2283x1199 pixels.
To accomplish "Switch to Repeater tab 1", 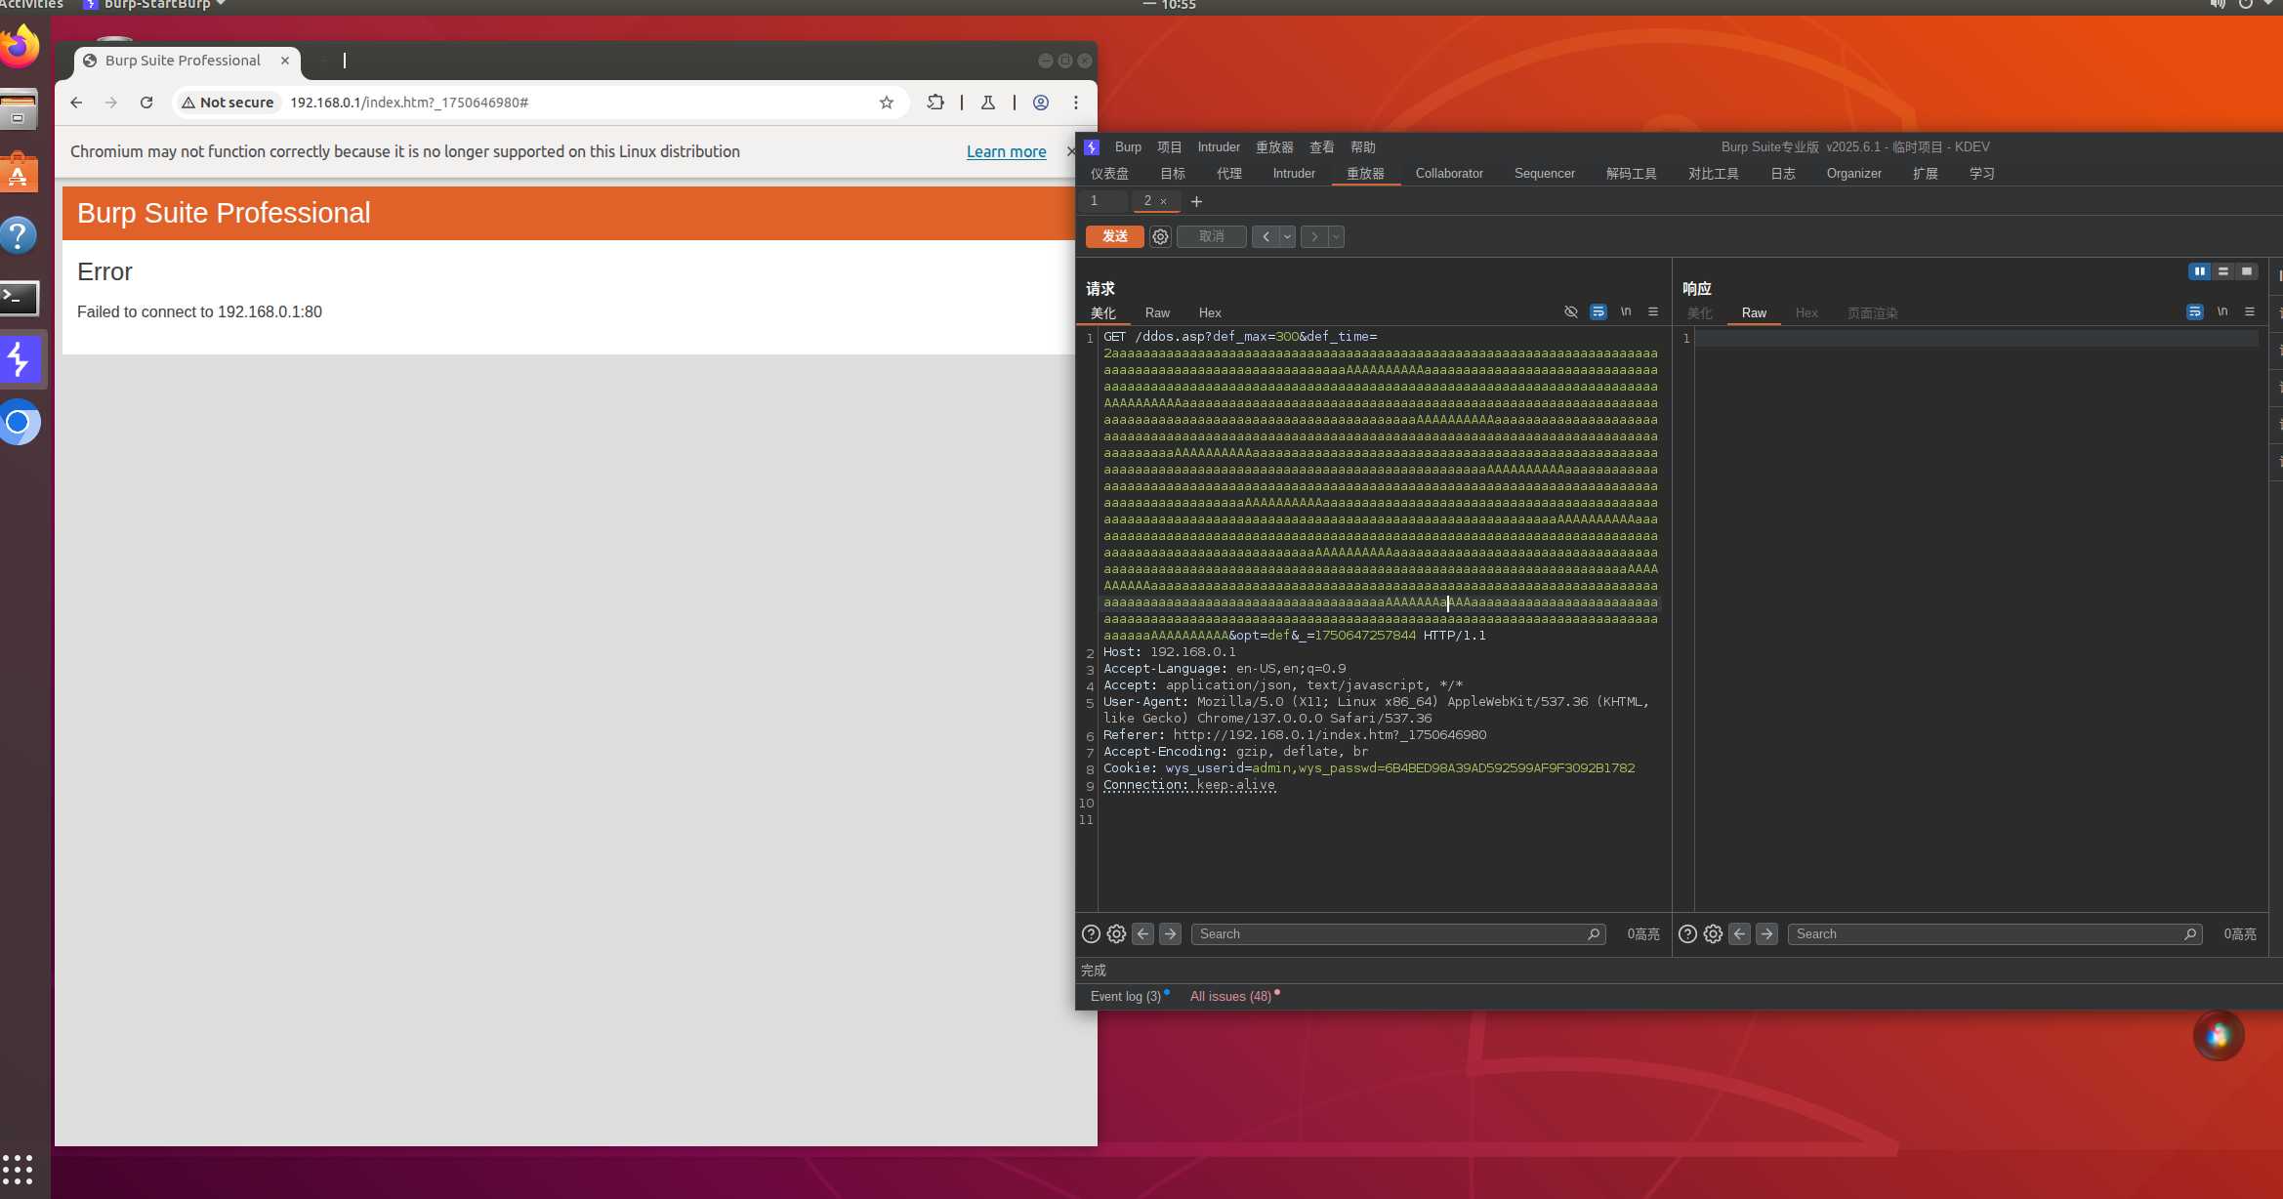I will pos(1095,201).
